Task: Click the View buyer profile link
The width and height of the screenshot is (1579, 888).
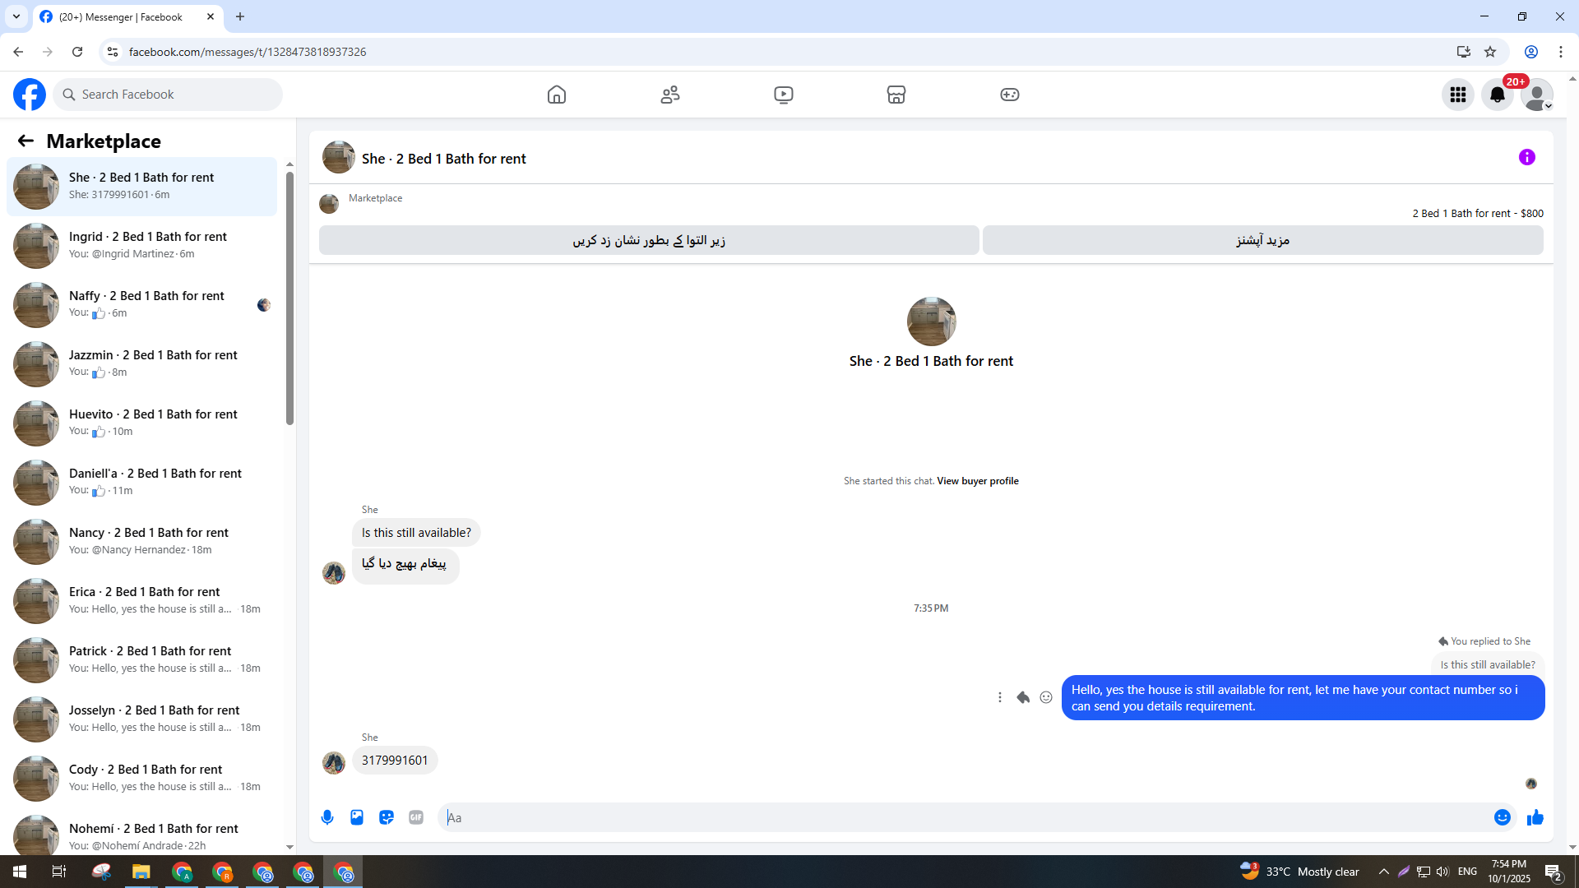Action: tap(978, 481)
